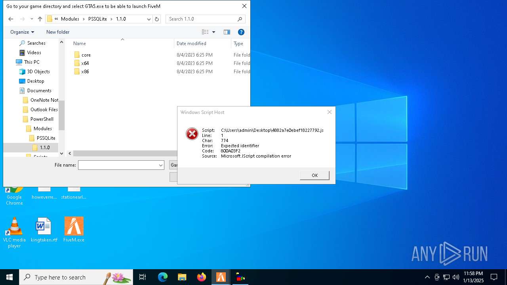
Task: Open view options dropdown arrow
Action: (x=214, y=32)
